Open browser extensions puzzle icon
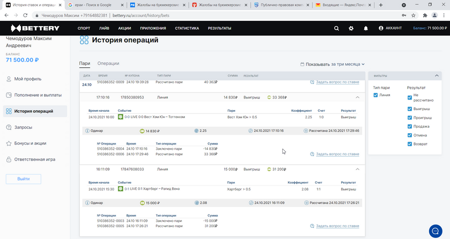The width and height of the screenshot is (450, 239). pos(425,16)
